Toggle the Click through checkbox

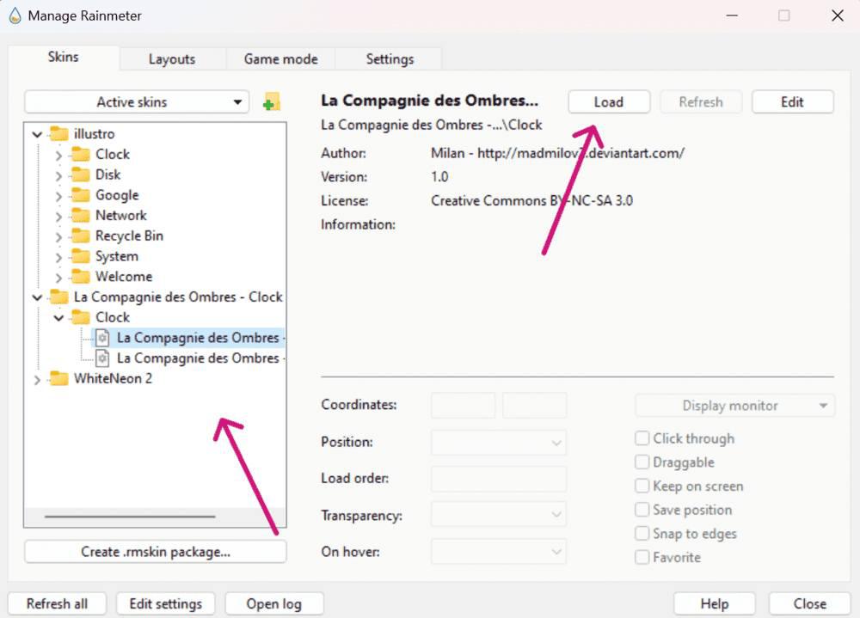642,438
